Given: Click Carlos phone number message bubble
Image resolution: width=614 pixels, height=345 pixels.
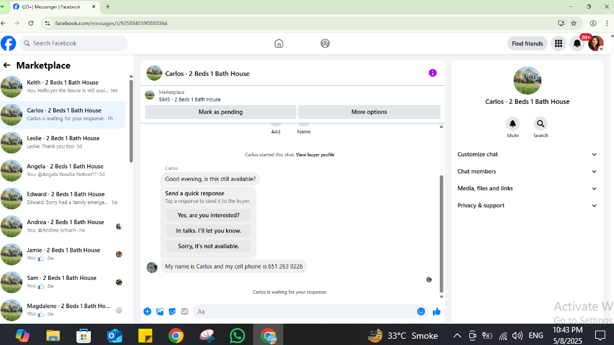Looking at the screenshot, I should point(234,266).
